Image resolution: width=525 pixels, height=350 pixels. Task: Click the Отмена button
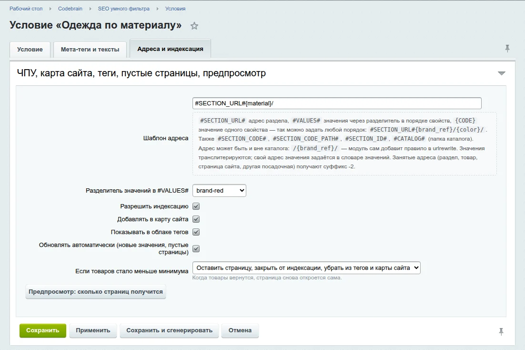point(240,330)
